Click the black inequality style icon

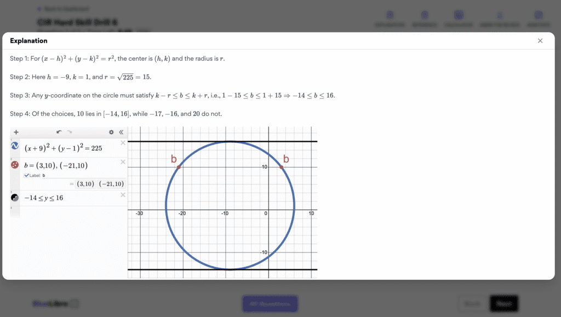point(15,197)
